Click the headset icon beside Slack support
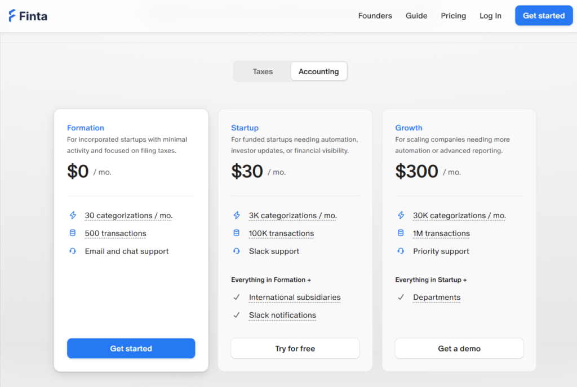This screenshot has height=387, width=577. tap(236, 251)
